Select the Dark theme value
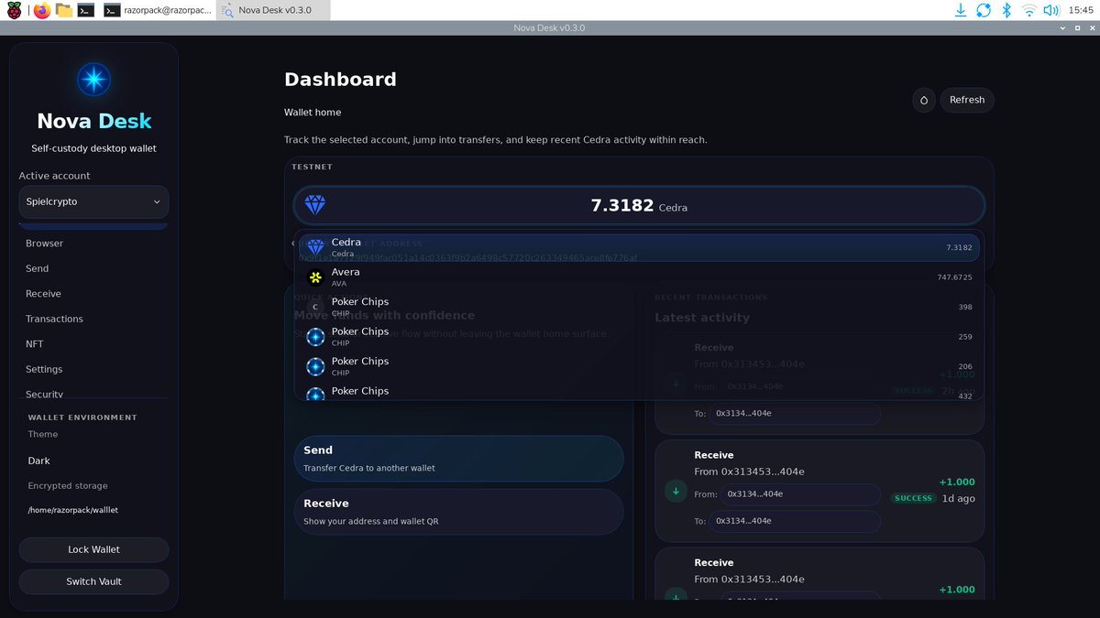This screenshot has width=1100, height=618. (x=38, y=461)
